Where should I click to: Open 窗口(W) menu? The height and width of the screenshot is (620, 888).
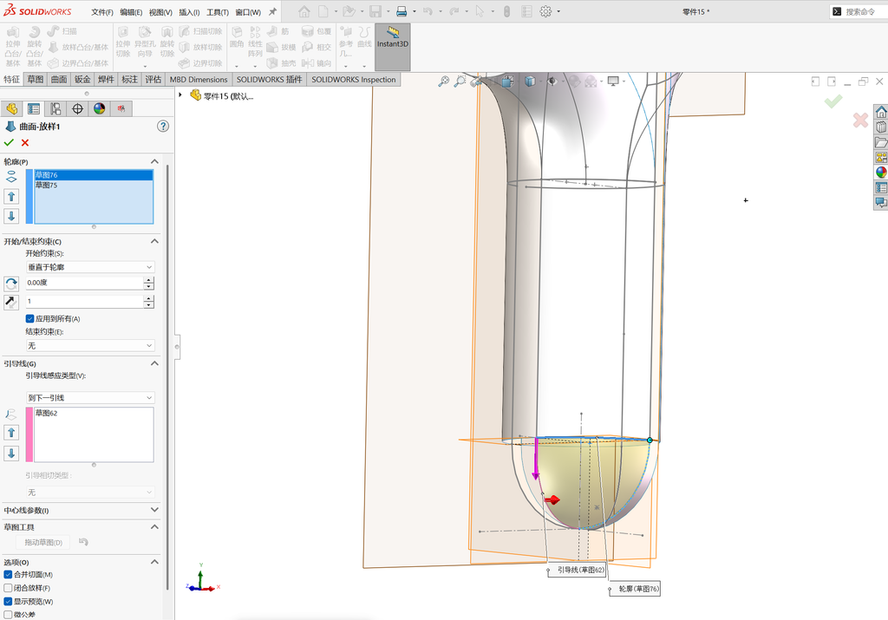[x=248, y=12]
